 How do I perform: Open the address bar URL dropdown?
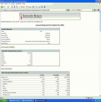[66, 10]
